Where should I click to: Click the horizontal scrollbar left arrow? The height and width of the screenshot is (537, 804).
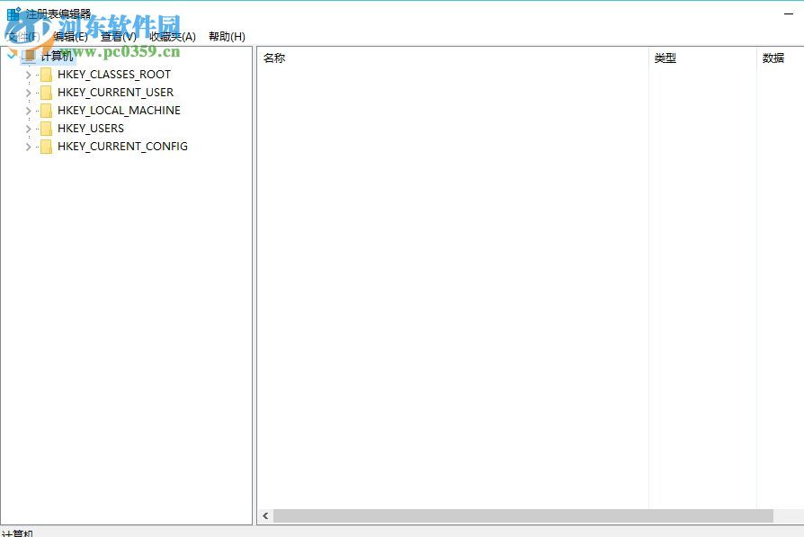click(x=265, y=516)
